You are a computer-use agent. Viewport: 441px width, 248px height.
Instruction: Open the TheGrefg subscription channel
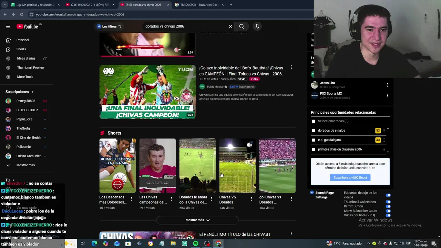[x=23, y=128]
